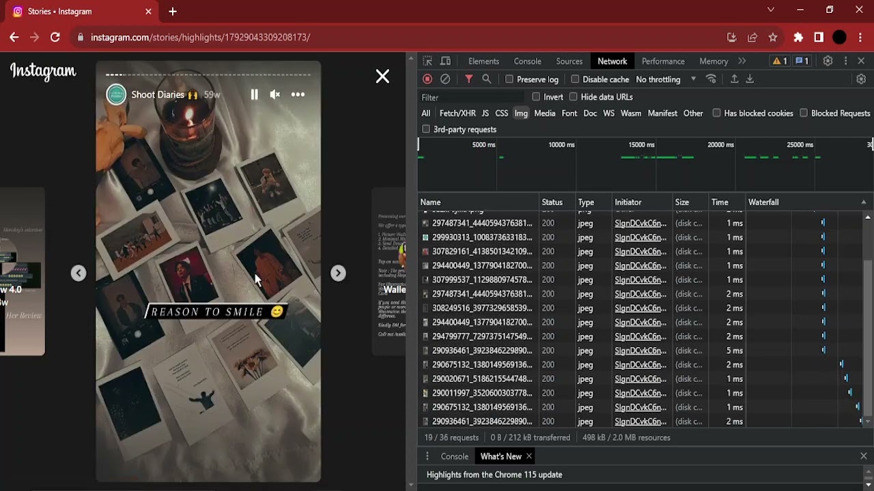Screen dimensions: 874x491
Task: Show more DevTools tabs chevron
Action: click(x=742, y=61)
